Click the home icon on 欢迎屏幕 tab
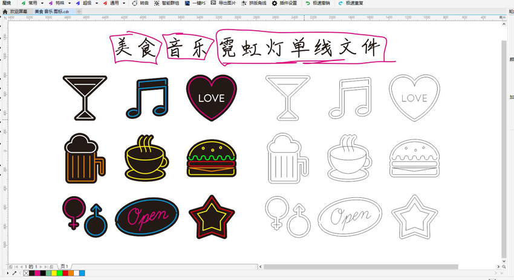 [x=5, y=11]
